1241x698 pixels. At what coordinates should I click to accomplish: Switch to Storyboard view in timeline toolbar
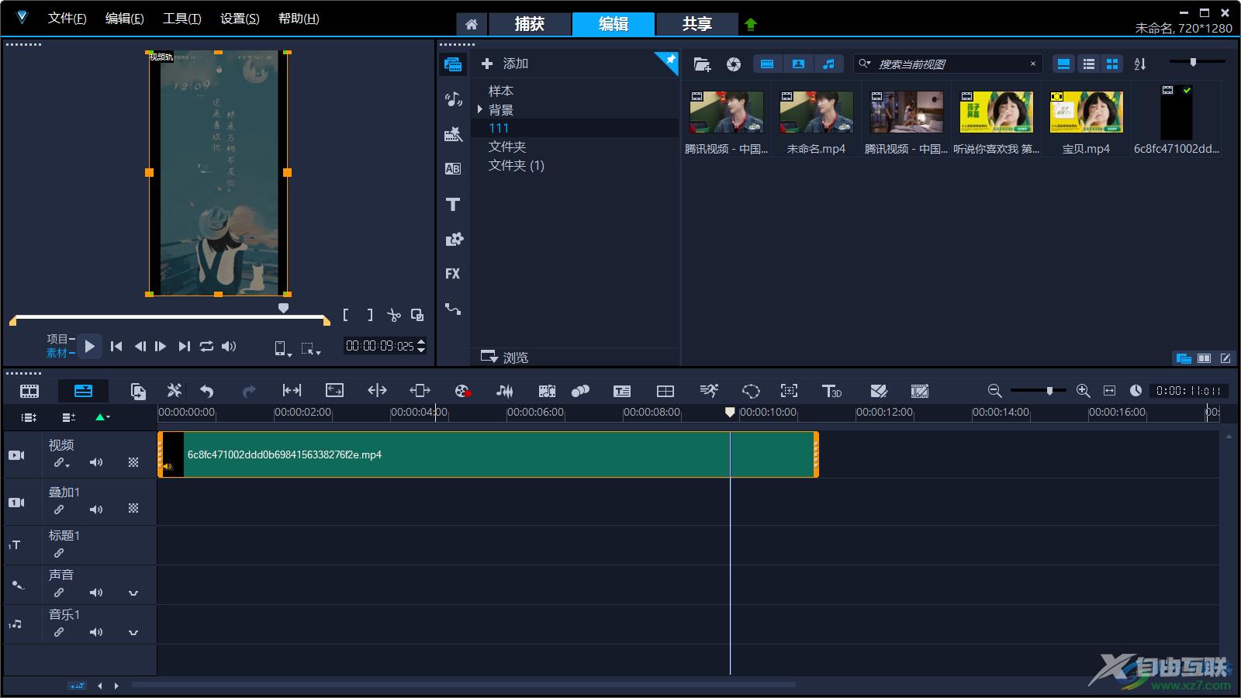(x=29, y=391)
